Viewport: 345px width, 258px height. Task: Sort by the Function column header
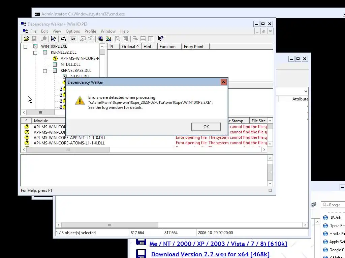click(x=169, y=46)
